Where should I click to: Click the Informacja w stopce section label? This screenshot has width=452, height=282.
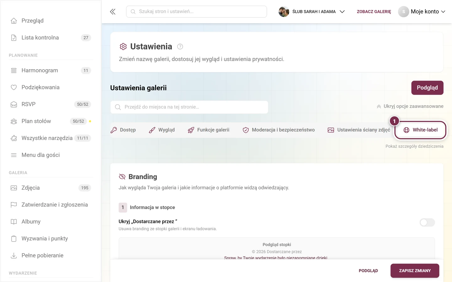point(153,207)
